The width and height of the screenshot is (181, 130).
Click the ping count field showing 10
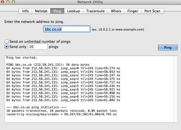pyautogui.click(x=38, y=47)
